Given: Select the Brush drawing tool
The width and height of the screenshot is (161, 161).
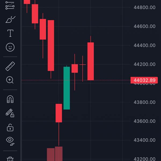Looking at the screenshot, I should tap(10, 19).
